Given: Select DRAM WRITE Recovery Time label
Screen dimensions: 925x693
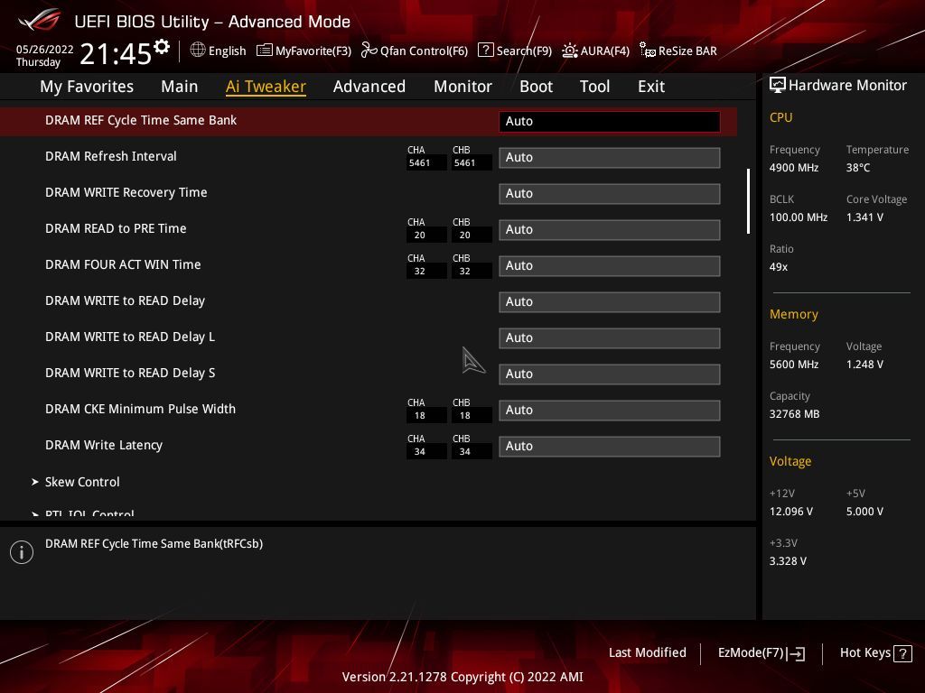Looking at the screenshot, I should (126, 192).
